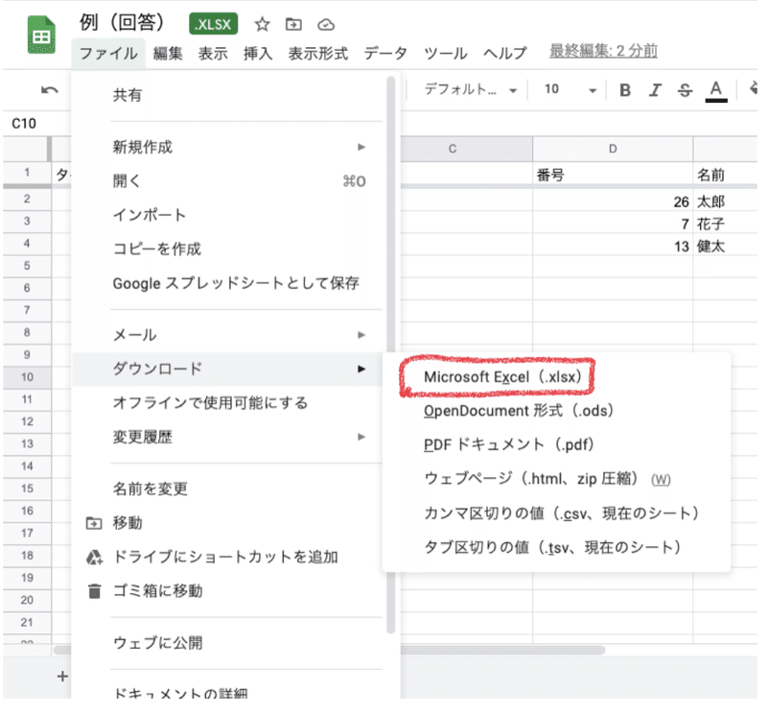Open the データ menu

(x=385, y=53)
